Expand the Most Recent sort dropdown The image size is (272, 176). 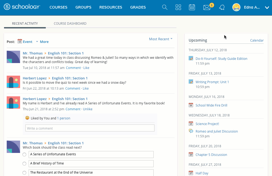coord(161,39)
